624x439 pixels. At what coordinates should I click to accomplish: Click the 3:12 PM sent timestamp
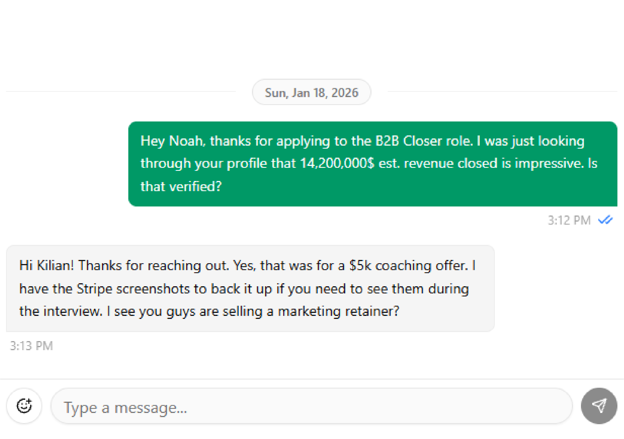(x=569, y=220)
